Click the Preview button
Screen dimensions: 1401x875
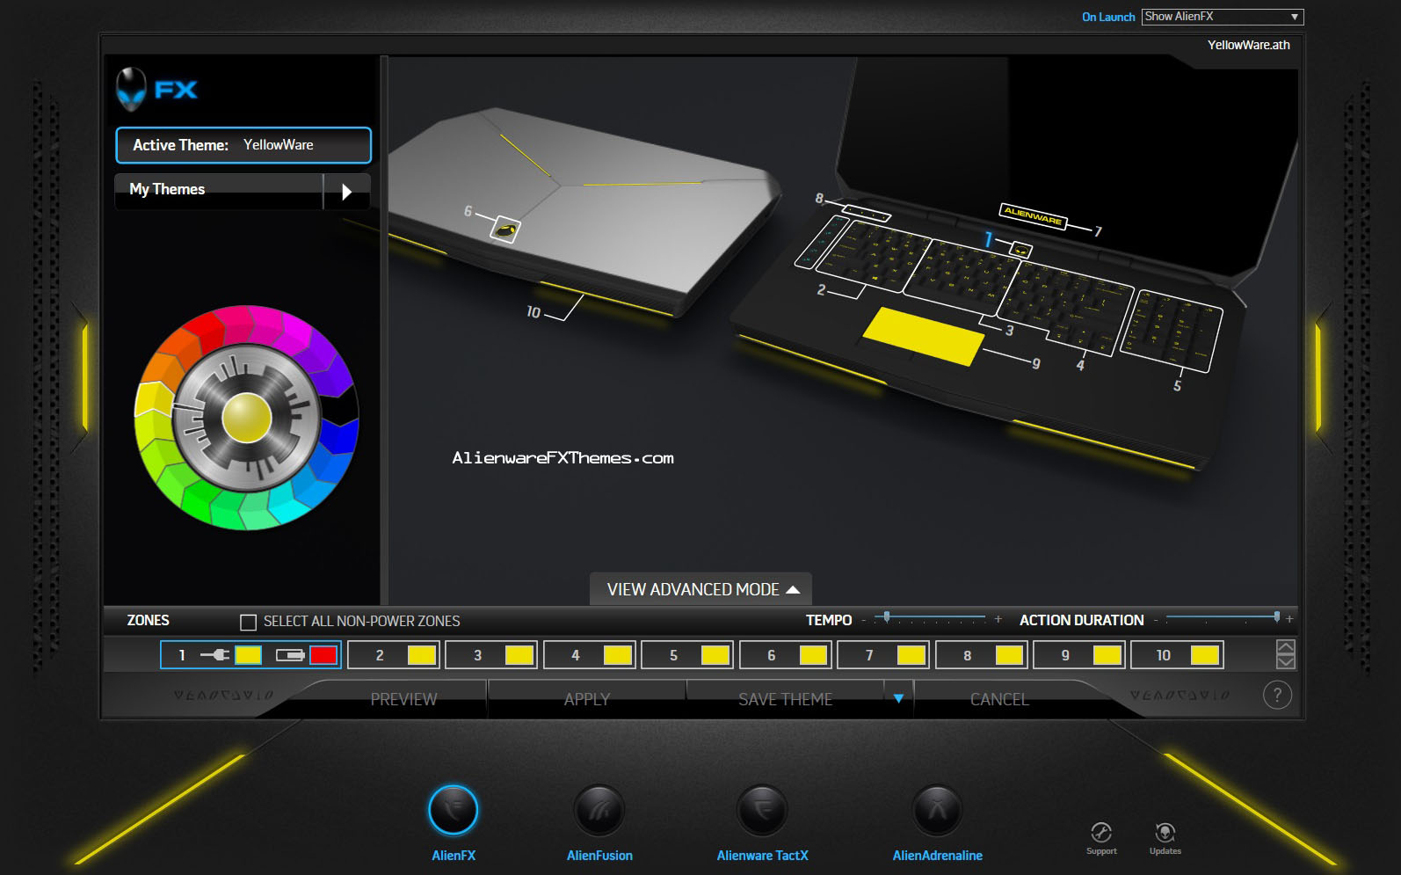(x=403, y=699)
